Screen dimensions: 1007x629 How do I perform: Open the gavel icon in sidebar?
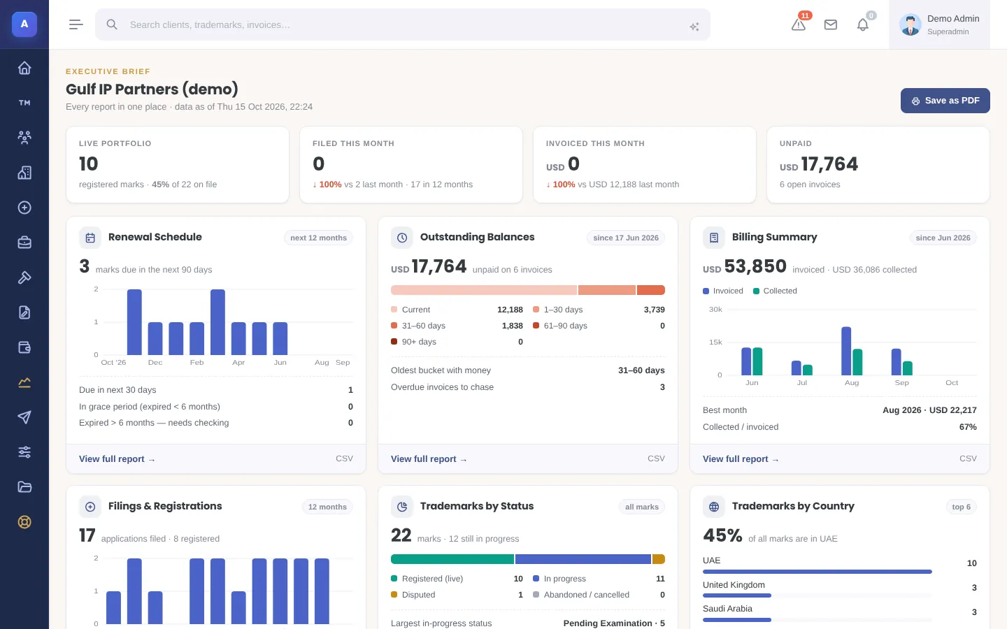tap(24, 277)
